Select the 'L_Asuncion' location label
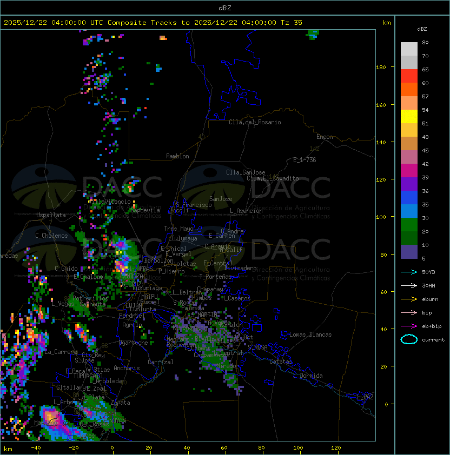Viewport: 450px width, 455px height. [x=246, y=211]
